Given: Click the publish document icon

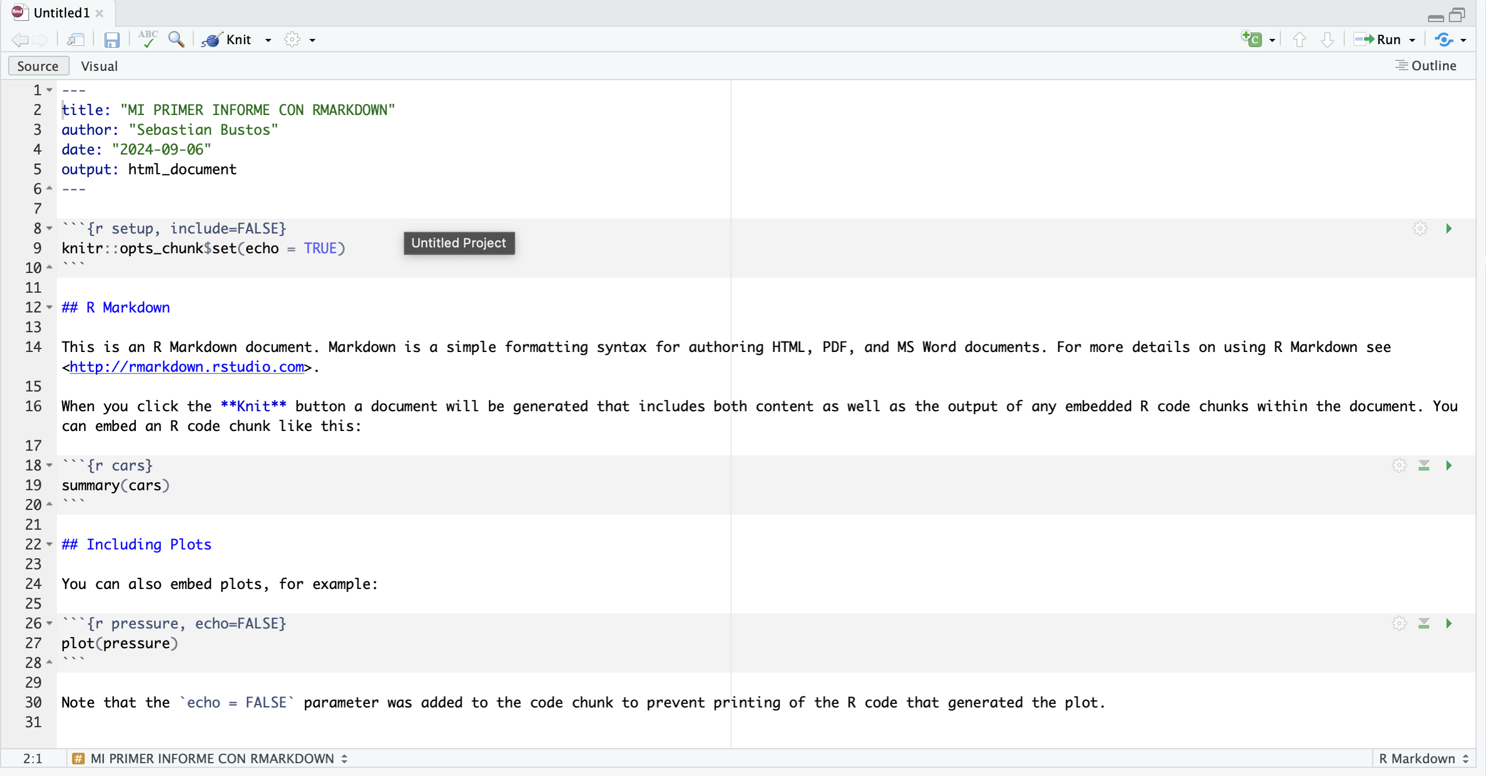Looking at the screenshot, I should coord(1444,39).
